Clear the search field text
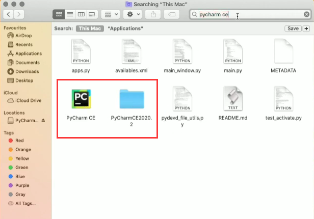Screen dimensions: 314x219 [306, 15]
